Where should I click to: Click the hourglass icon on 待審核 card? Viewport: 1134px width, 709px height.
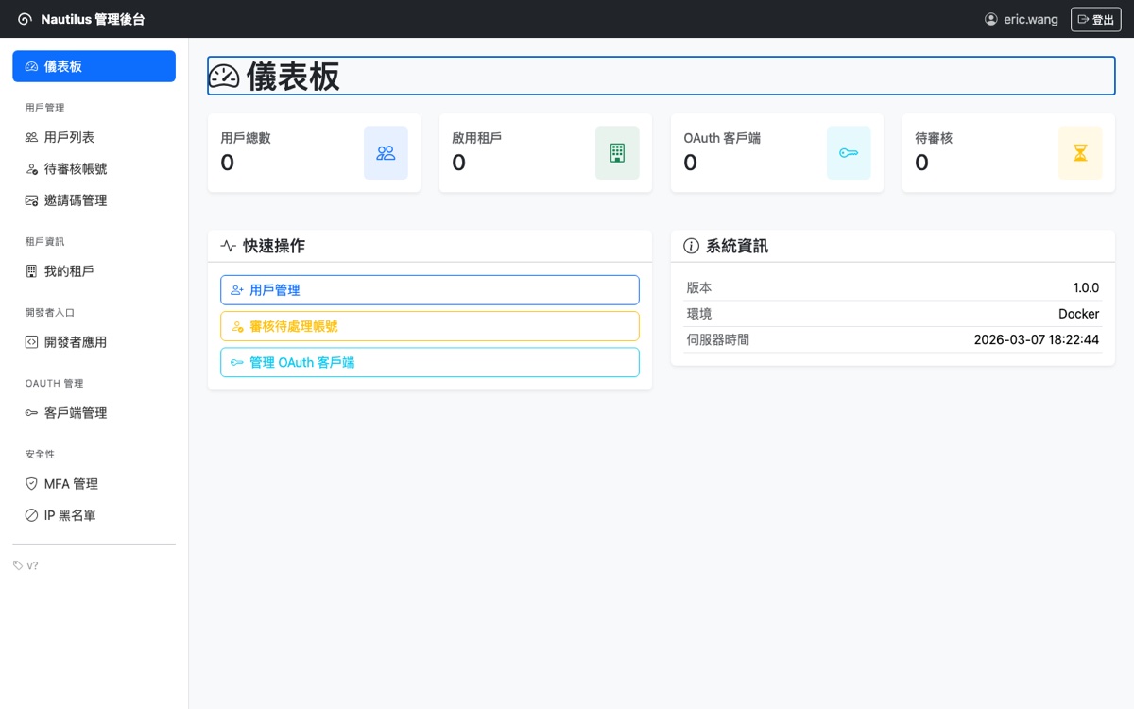(x=1080, y=153)
